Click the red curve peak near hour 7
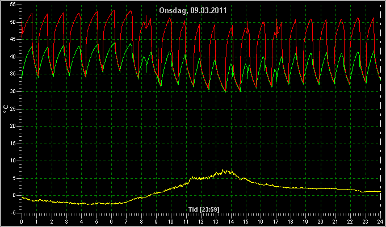Viewport: 386px width, 227px height. pos(131,11)
